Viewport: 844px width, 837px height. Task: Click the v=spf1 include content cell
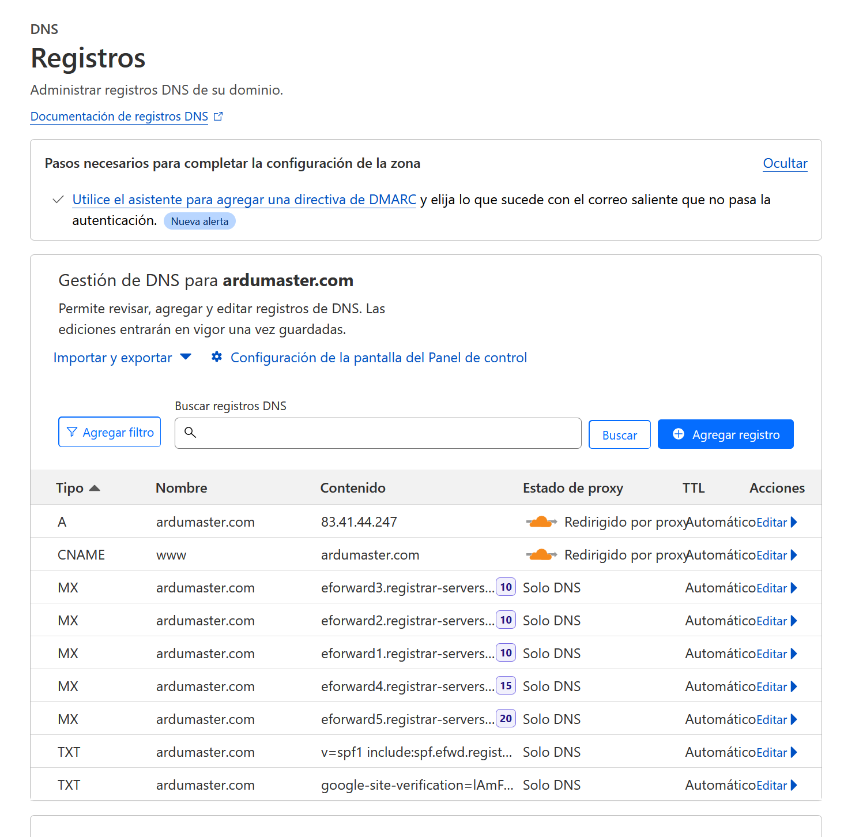coord(416,752)
